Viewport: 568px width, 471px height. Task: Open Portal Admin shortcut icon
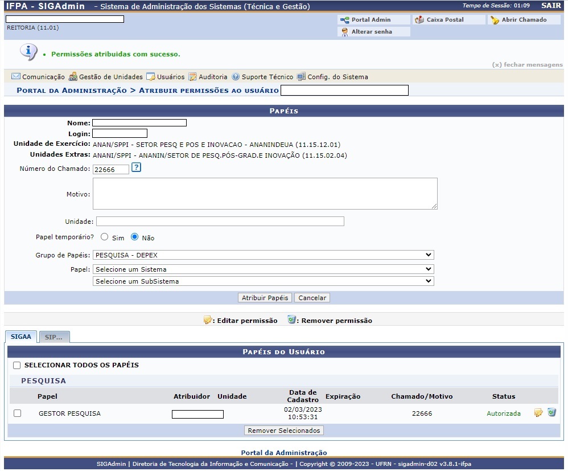[x=344, y=20]
